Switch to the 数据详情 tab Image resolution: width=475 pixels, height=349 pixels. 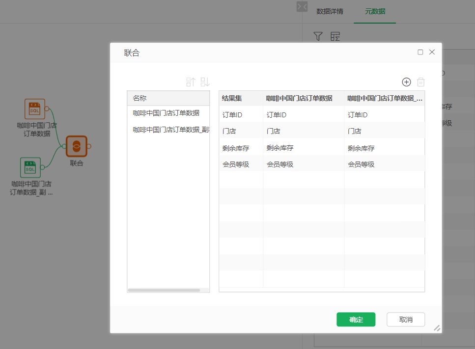(330, 11)
